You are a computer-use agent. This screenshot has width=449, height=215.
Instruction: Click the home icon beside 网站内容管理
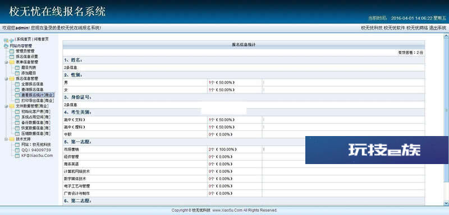coord(6,46)
